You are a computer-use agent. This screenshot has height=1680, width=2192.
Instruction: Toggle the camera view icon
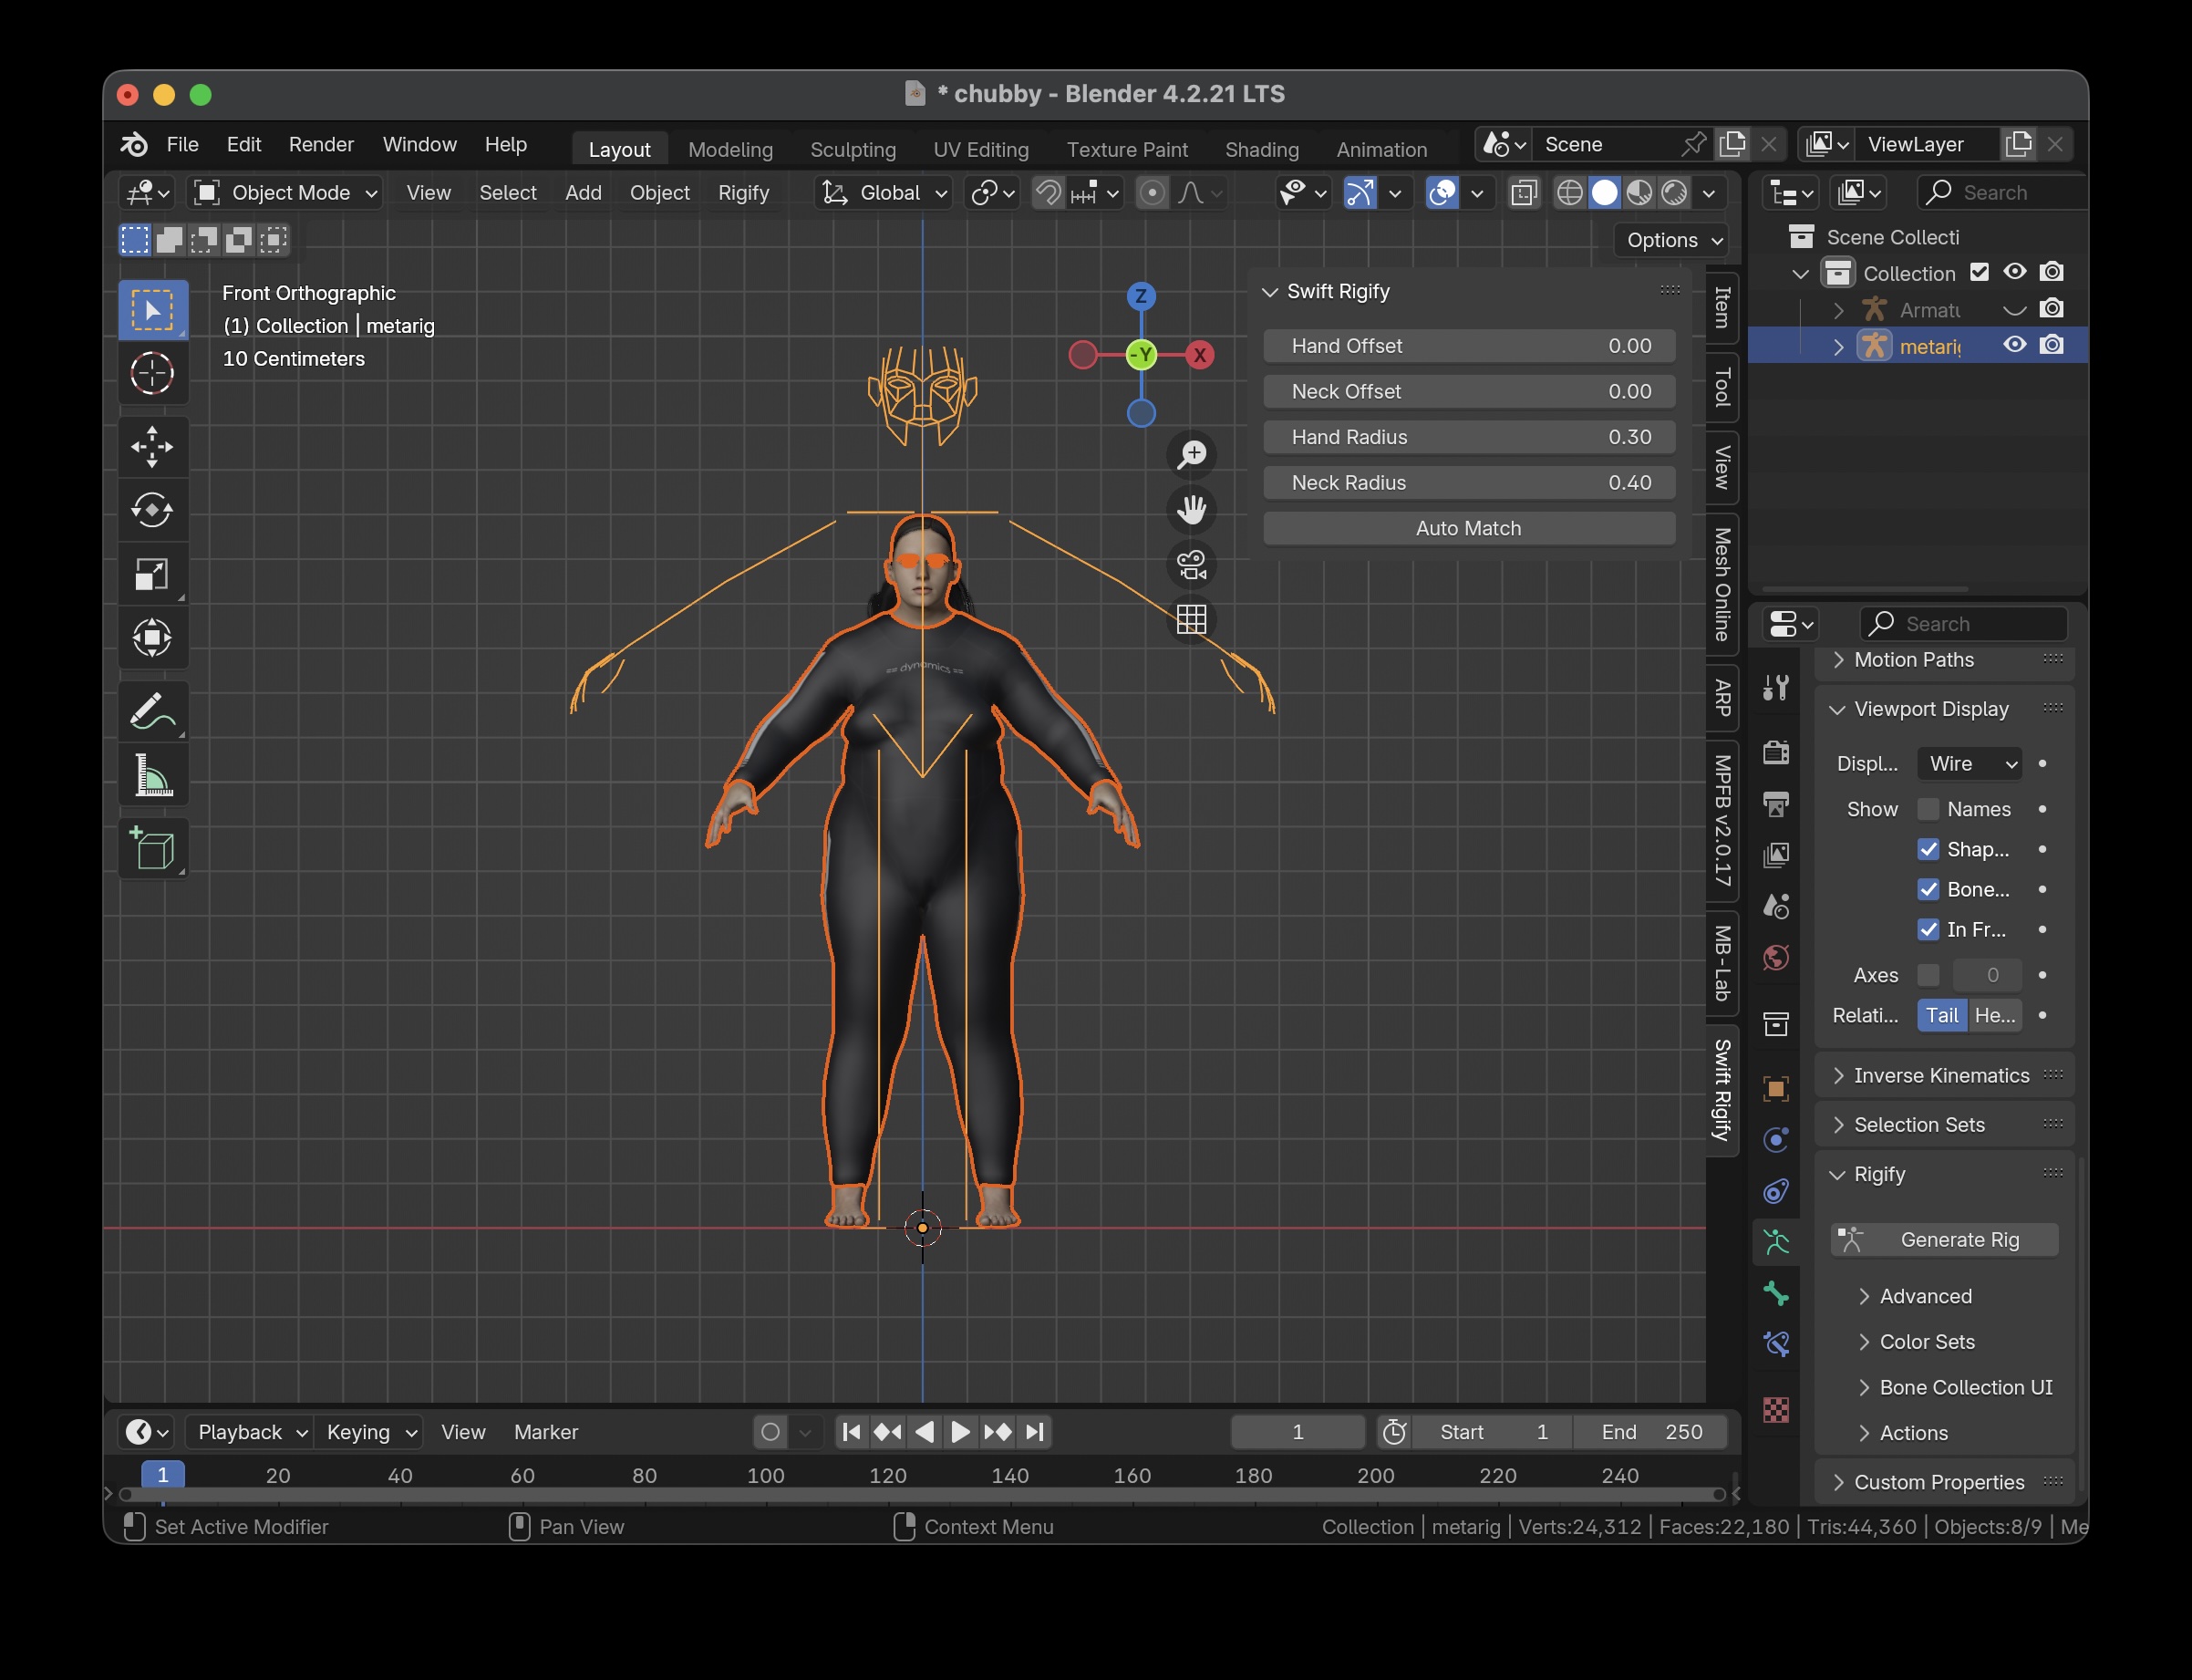click(x=1192, y=565)
